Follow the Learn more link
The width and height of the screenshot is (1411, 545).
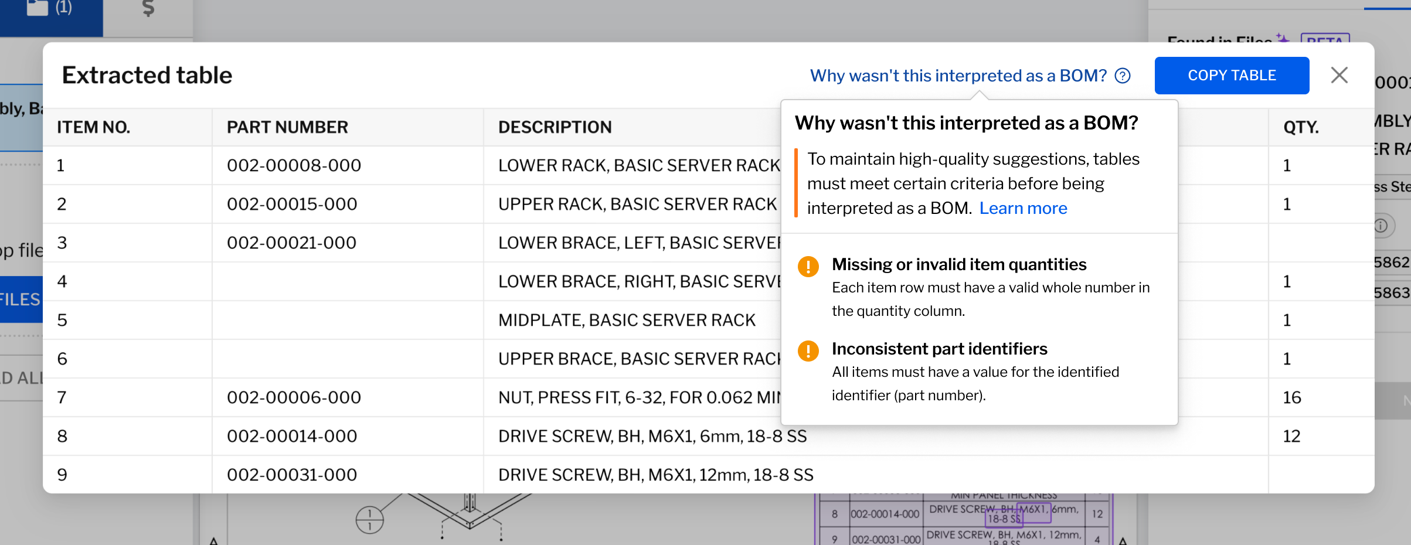pyautogui.click(x=1023, y=208)
